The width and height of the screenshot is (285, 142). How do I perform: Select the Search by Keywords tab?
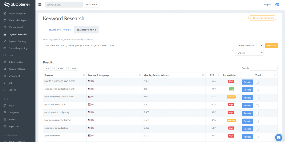(x=60, y=30)
